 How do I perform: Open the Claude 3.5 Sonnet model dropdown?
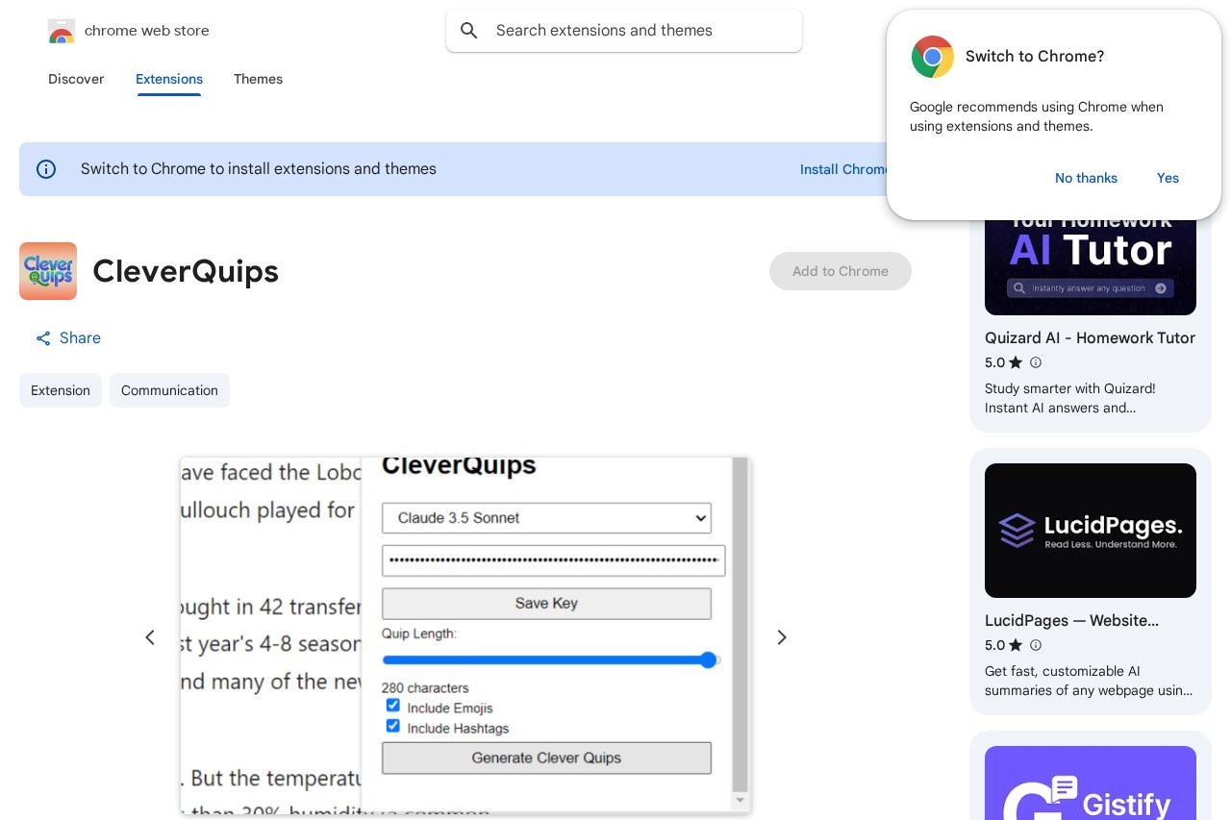pos(546,518)
